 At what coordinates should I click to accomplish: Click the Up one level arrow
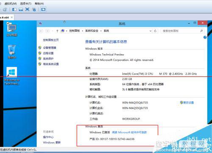57,31
